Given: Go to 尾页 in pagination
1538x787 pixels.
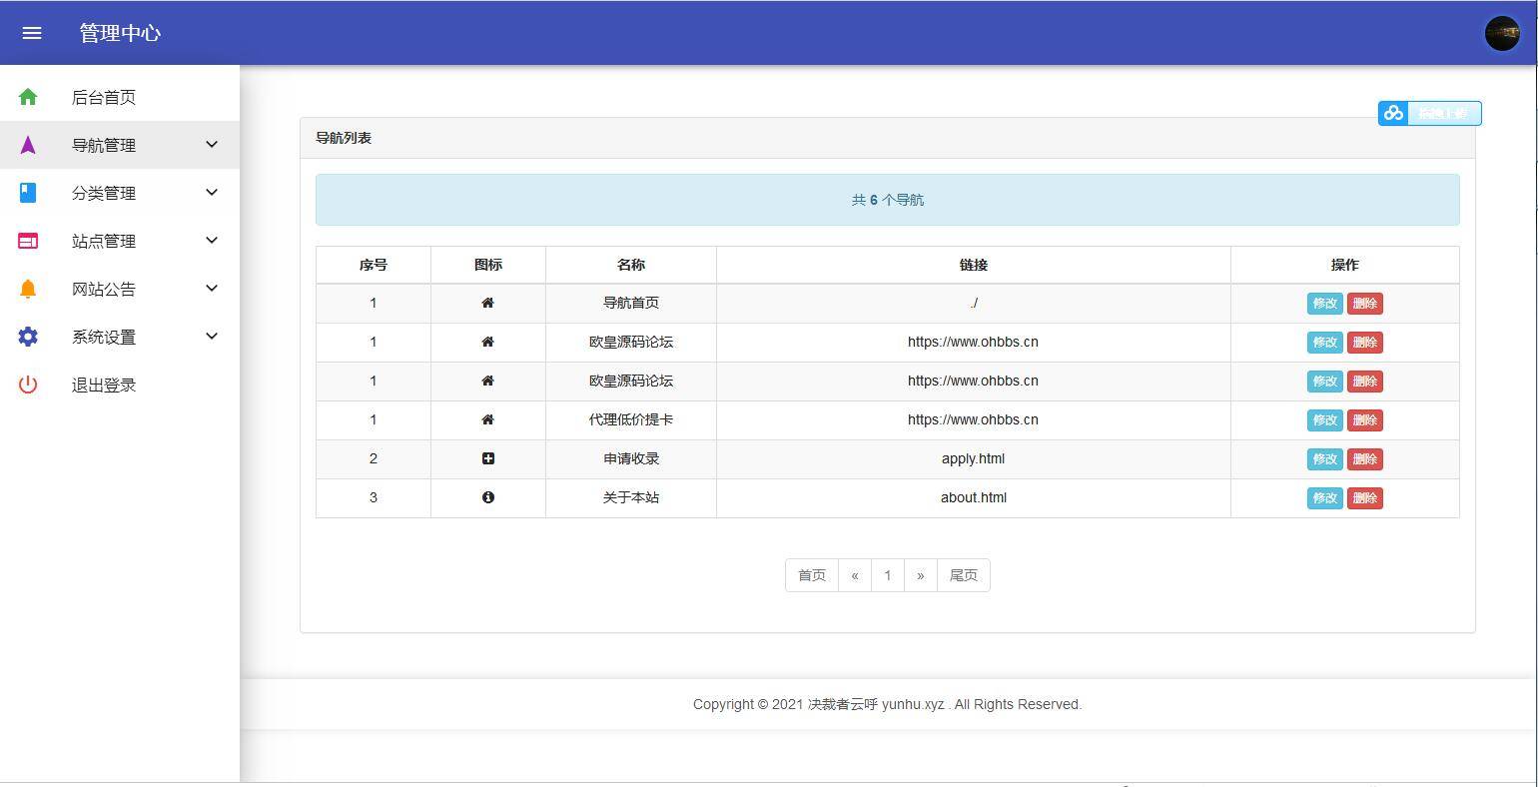Looking at the screenshot, I should point(962,574).
